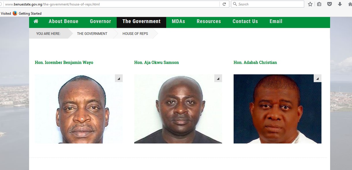Click the browser search input field
Image resolution: width=352 pixels, height=170 pixels.
pyautogui.click(x=267, y=4)
